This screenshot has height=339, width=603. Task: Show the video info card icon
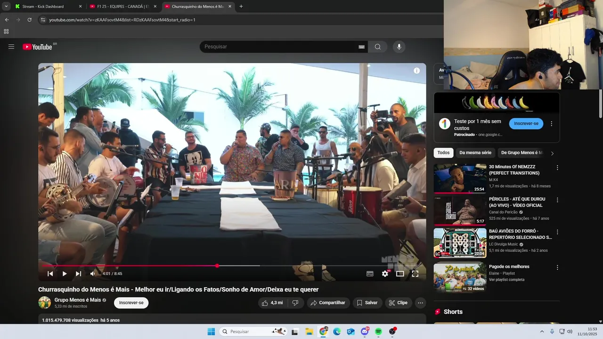coord(416,71)
